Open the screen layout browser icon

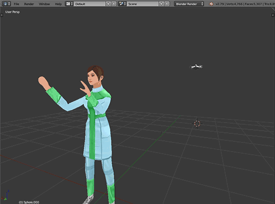tap(69, 4)
